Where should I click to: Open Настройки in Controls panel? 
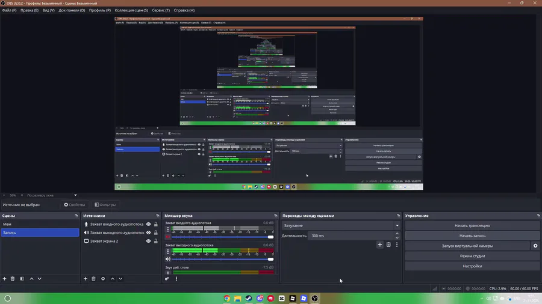point(472,266)
